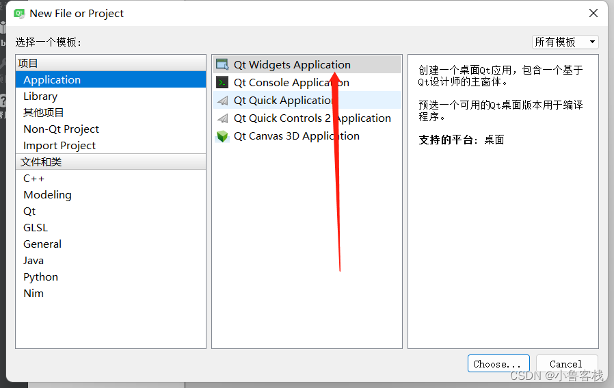Click the 项目 section header
The image size is (614, 388).
111,63
